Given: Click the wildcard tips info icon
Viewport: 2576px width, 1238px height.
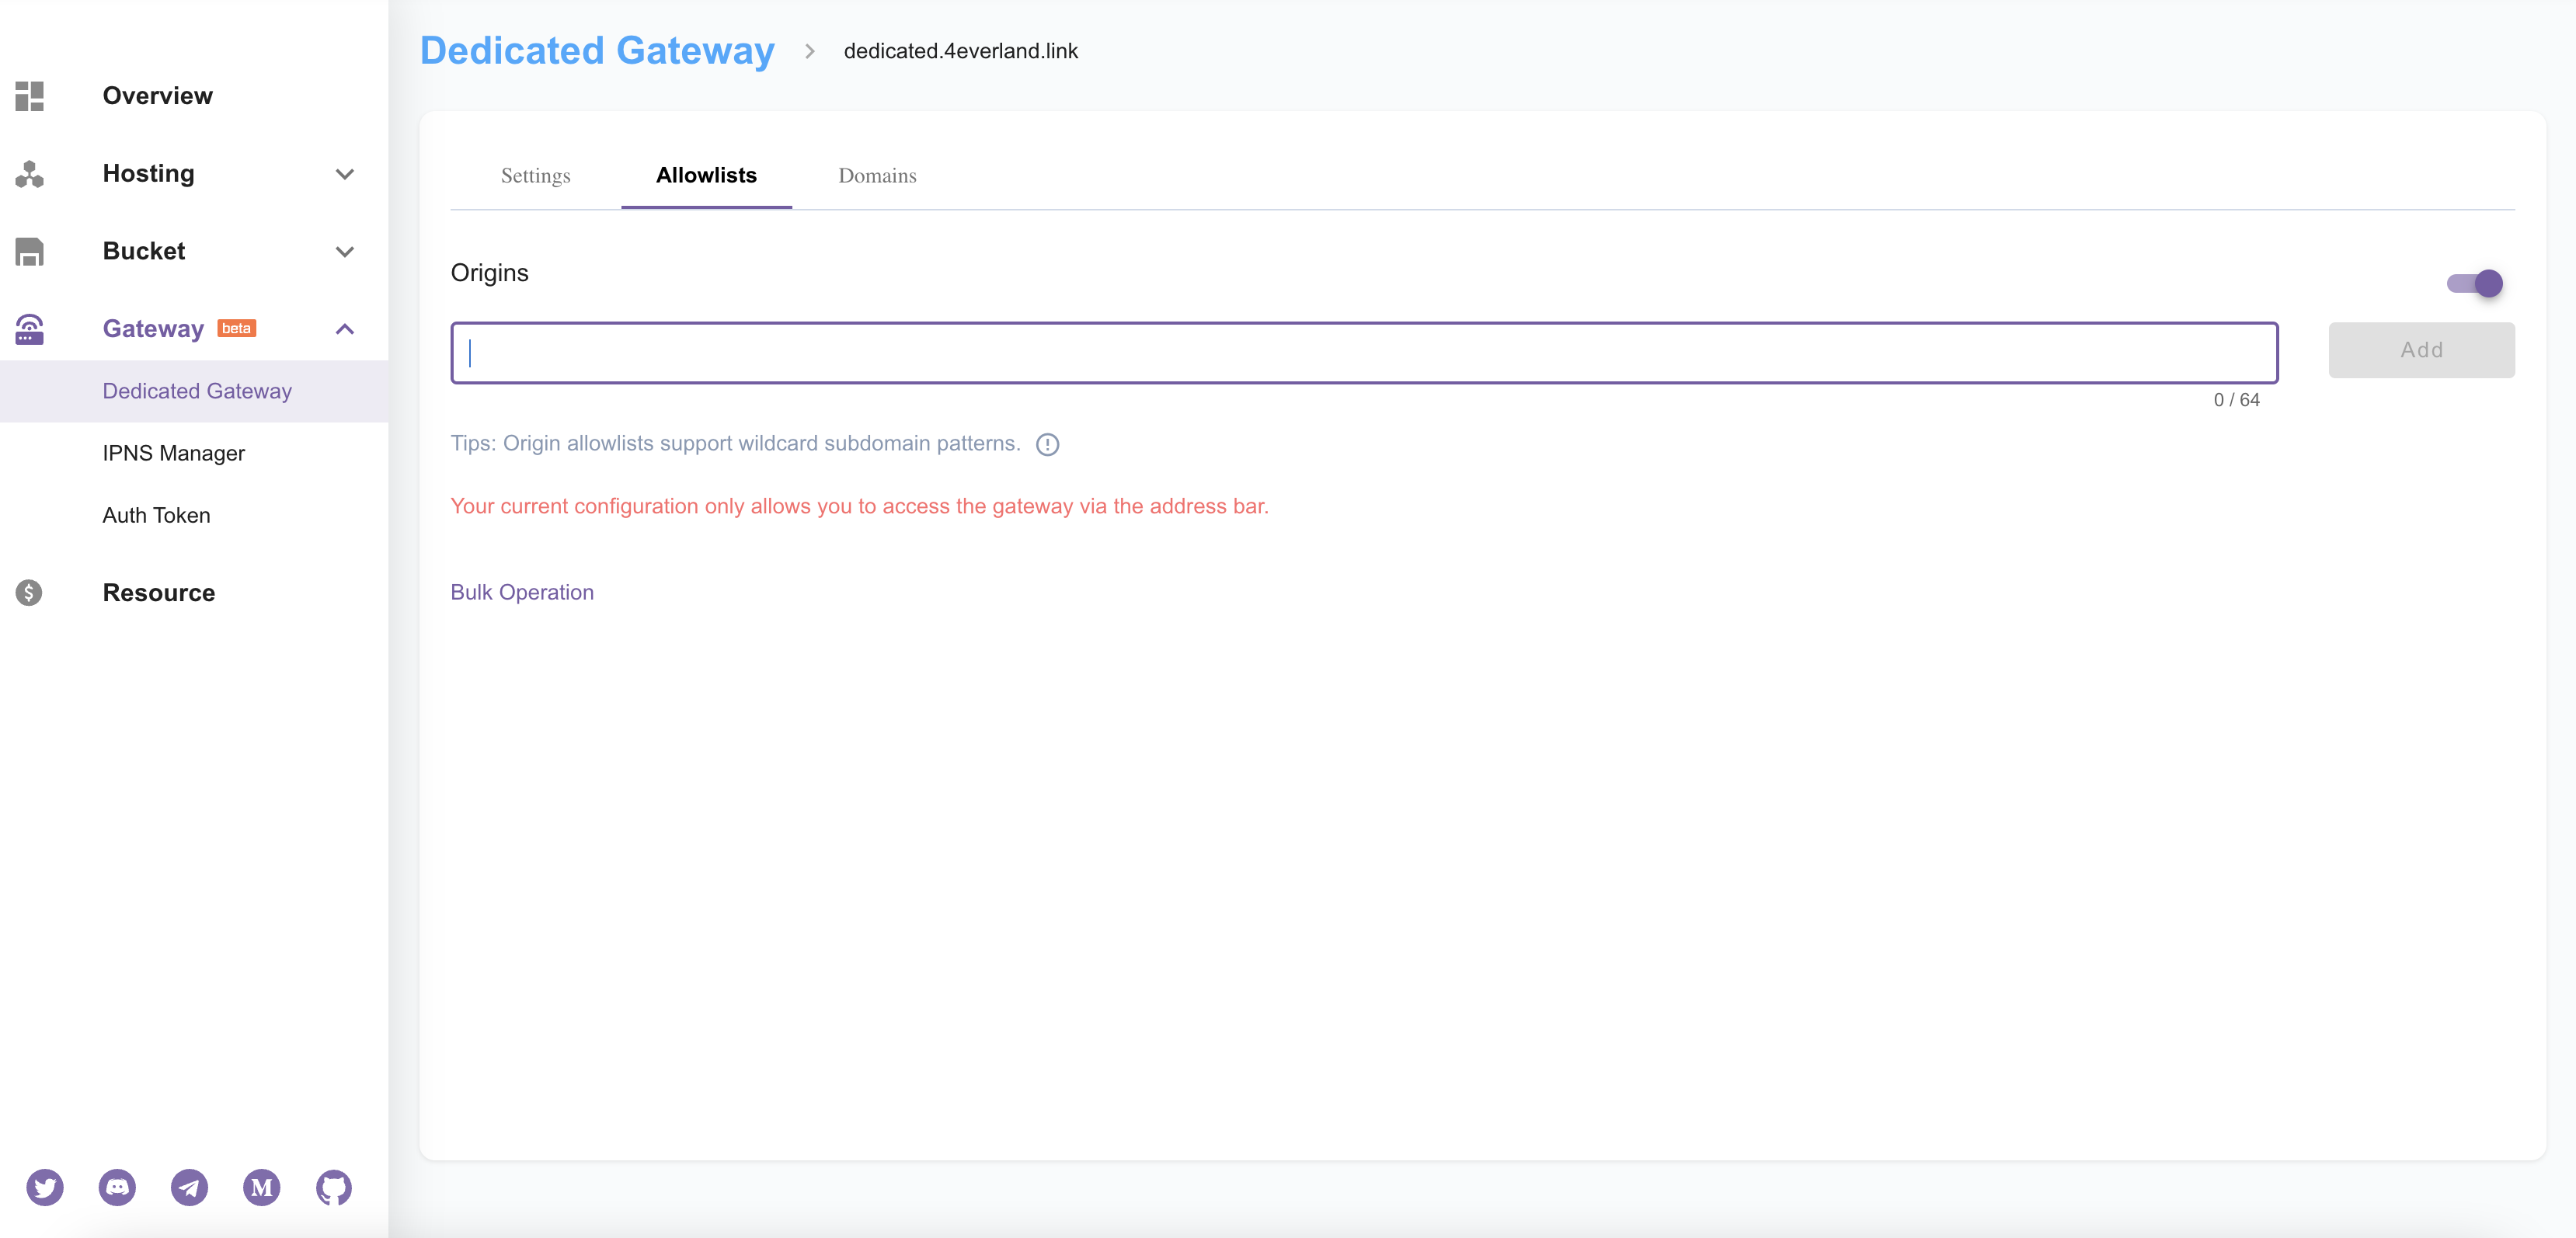Looking at the screenshot, I should point(1047,444).
